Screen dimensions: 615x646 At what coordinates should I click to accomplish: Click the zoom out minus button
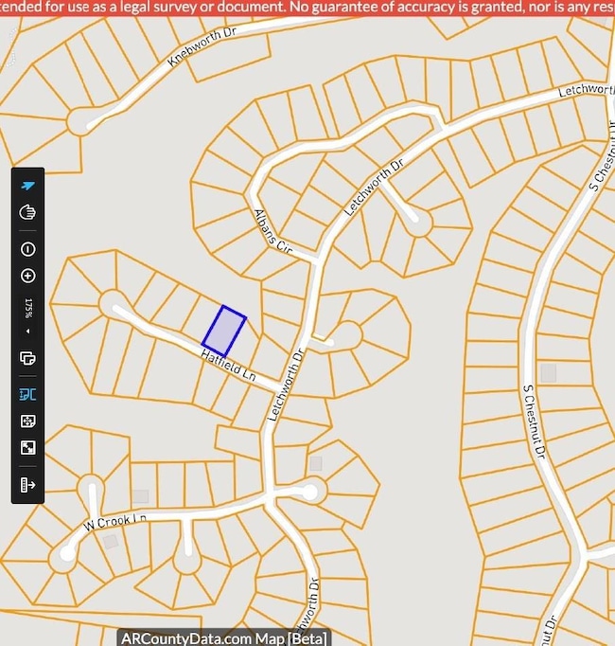point(27,249)
